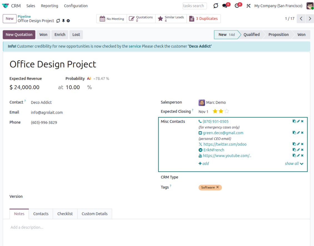
Task: Go to the next record arrow
Action: tap(310, 19)
